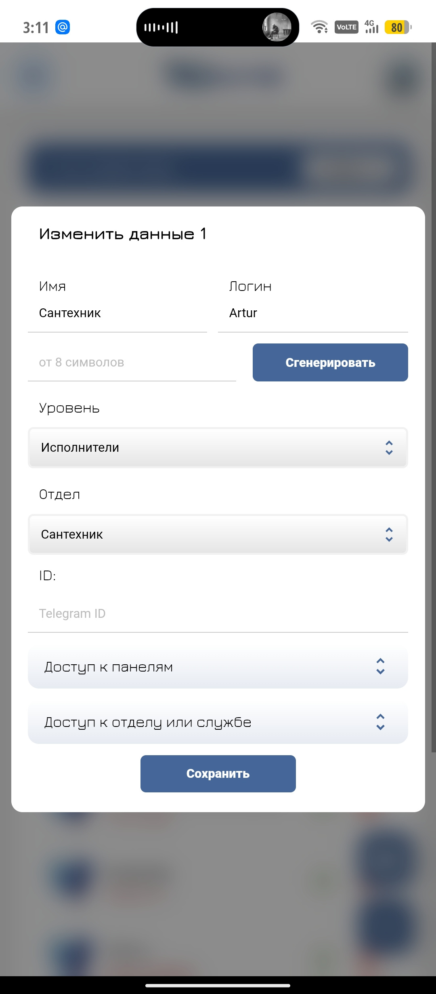Click the password field "от 8 символов"

pos(132,362)
